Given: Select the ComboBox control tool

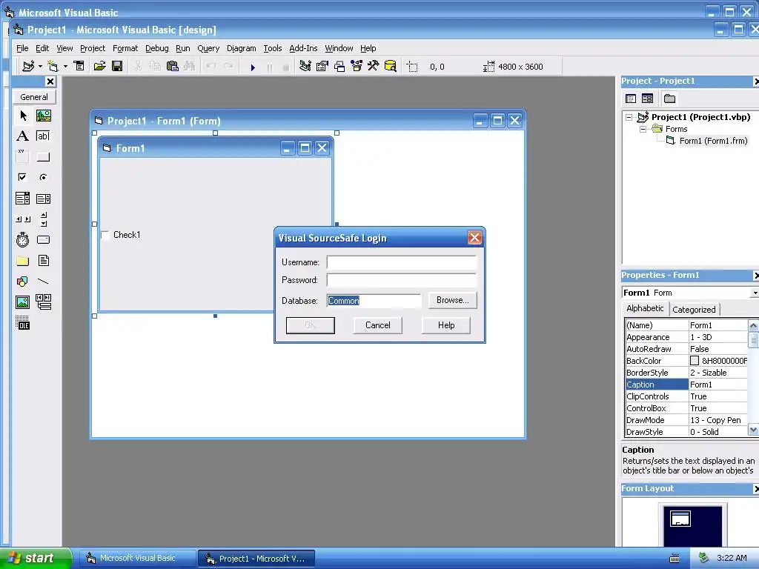Looking at the screenshot, I should click(x=23, y=199).
